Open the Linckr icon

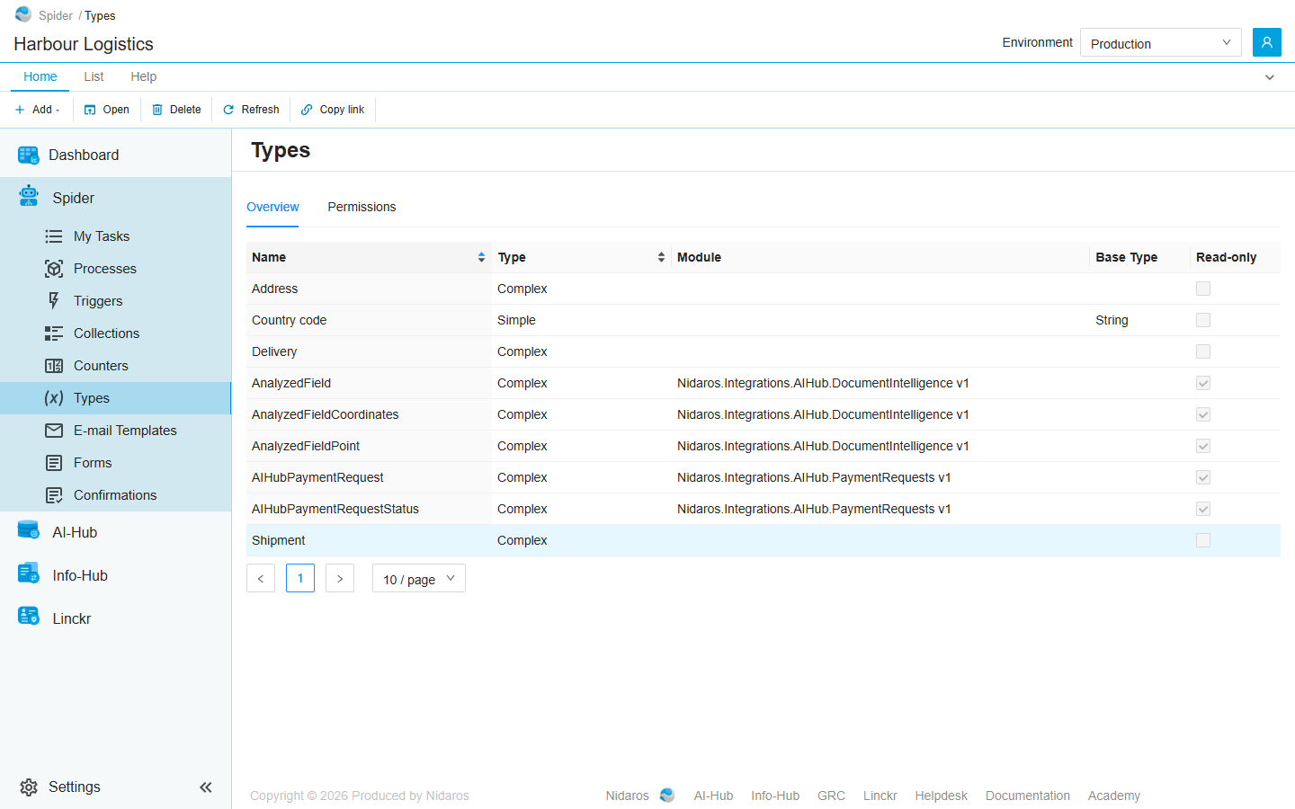click(x=29, y=617)
